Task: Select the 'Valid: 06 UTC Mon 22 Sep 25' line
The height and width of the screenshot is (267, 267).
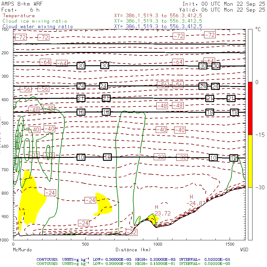Action: (x=222, y=10)
